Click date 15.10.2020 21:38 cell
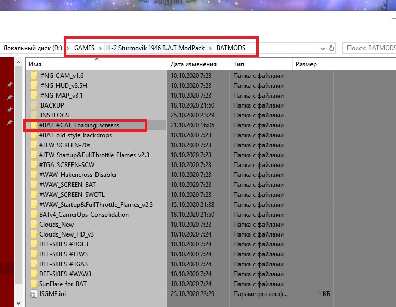Viewport: 396px width, 307px height. coord(193,205)
